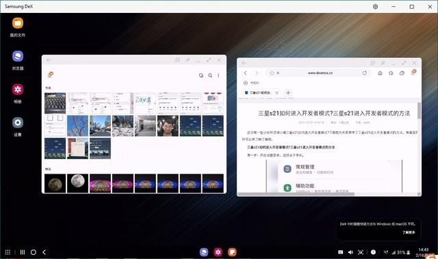Open browser bookmarks star icon
This screenshot has height=259, width=438.
click(391, 73)
